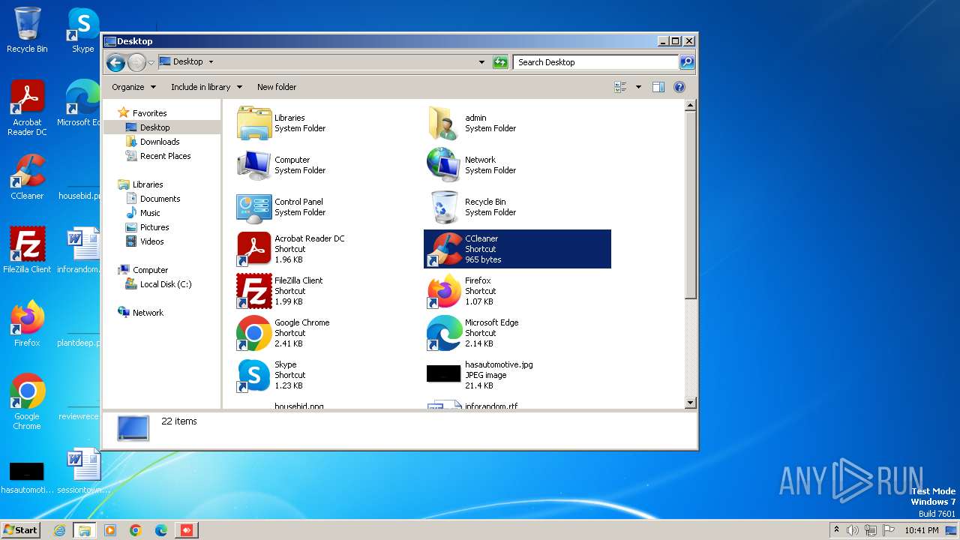Click the New folder button
The image size is (960, 540).
277,87
